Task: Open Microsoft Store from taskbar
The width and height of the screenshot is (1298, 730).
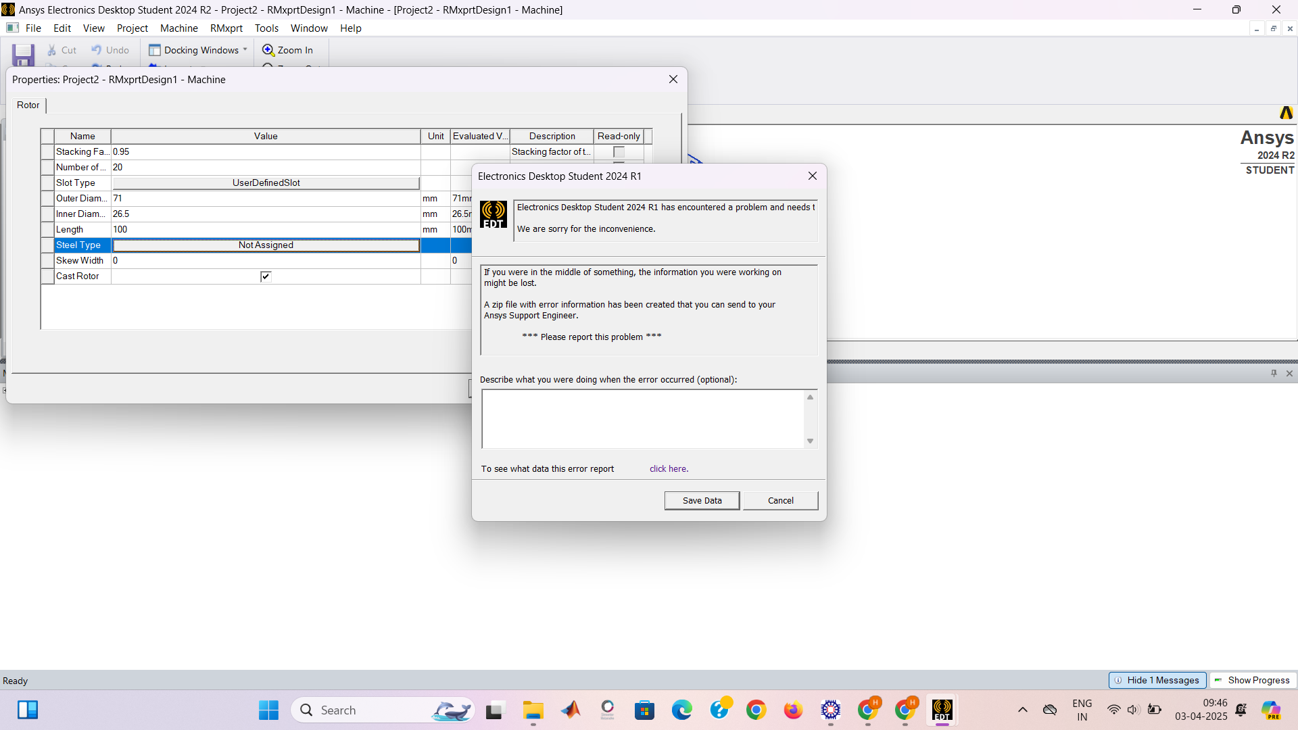Action: point(644,710)
